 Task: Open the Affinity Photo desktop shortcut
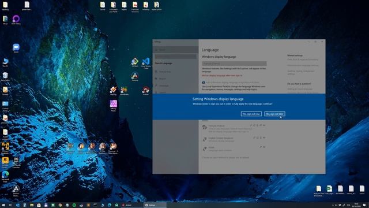(x=113, y=106)
